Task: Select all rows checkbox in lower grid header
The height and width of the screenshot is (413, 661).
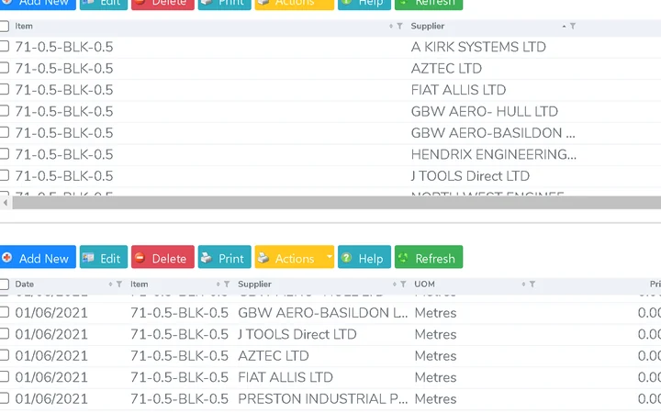Action: 5,285
